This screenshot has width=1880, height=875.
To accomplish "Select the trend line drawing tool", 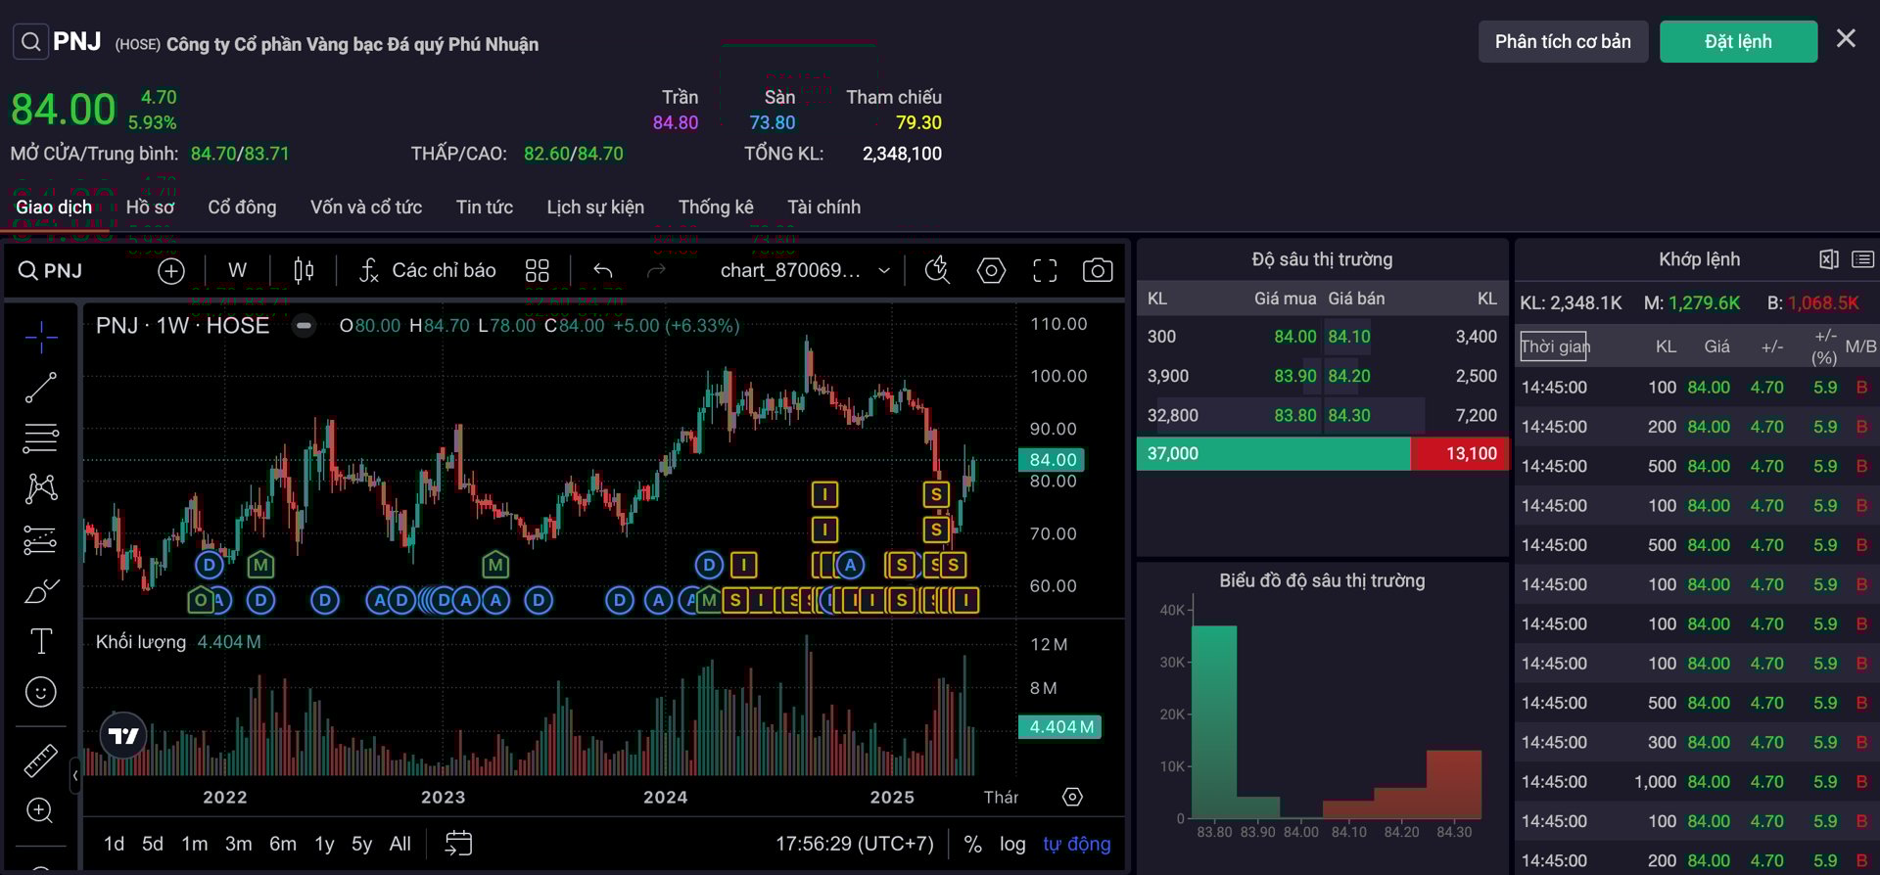I will click(40, 388).
